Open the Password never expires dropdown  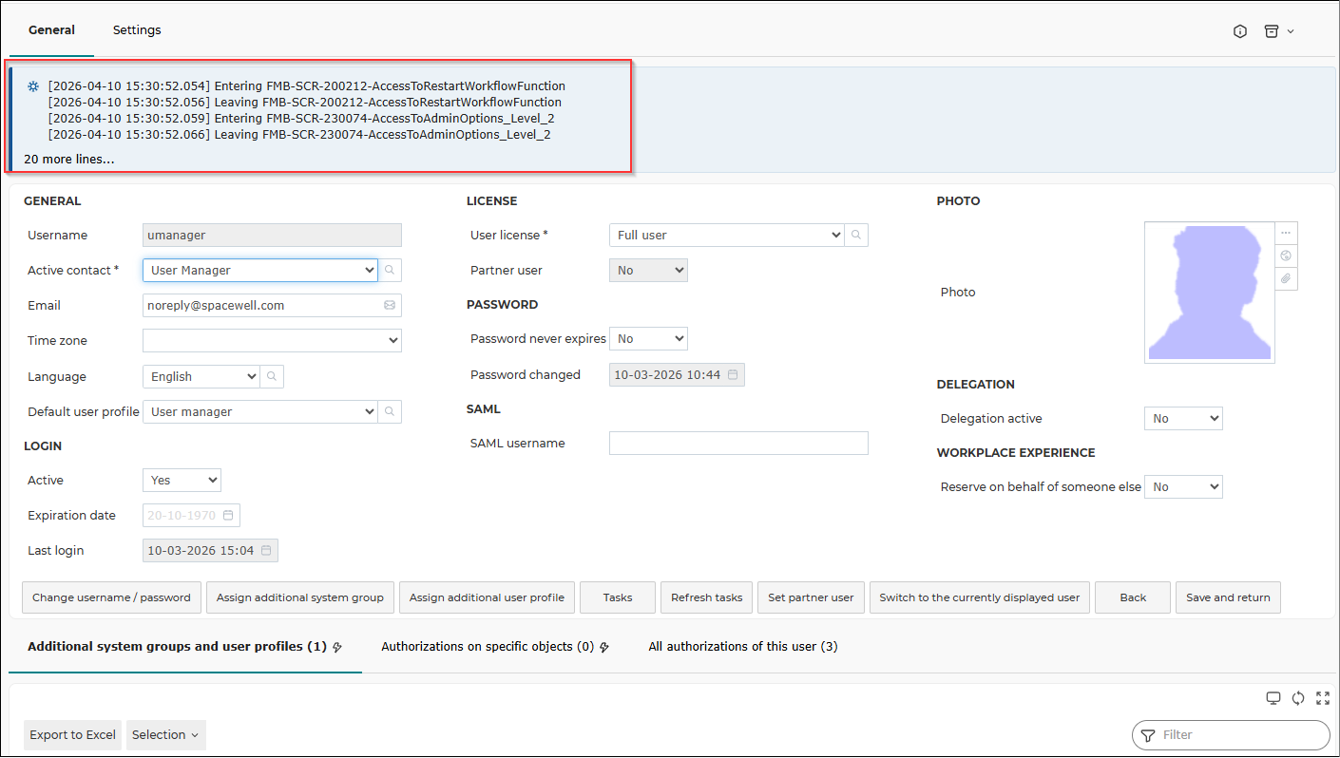[x=648, y=338]
